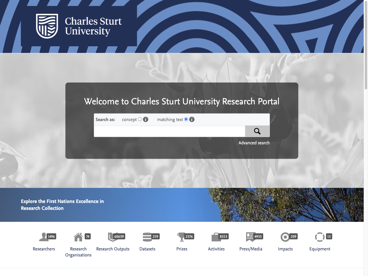Click the Prizes trophy icon
This screenshot has height=276, width=368.
181,237
